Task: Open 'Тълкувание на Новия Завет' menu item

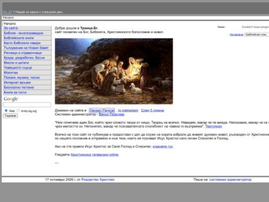Action: pos(27,48)
